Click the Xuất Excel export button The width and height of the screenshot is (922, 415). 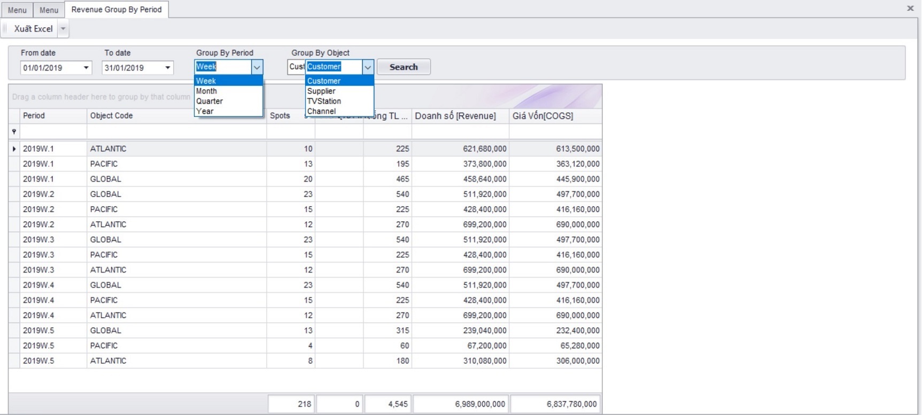click(x=33, y=29)
